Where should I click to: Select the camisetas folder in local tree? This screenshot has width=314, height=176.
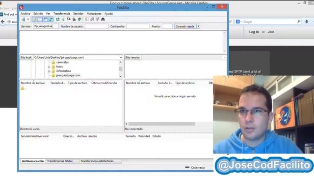click(x=62, y=62)
